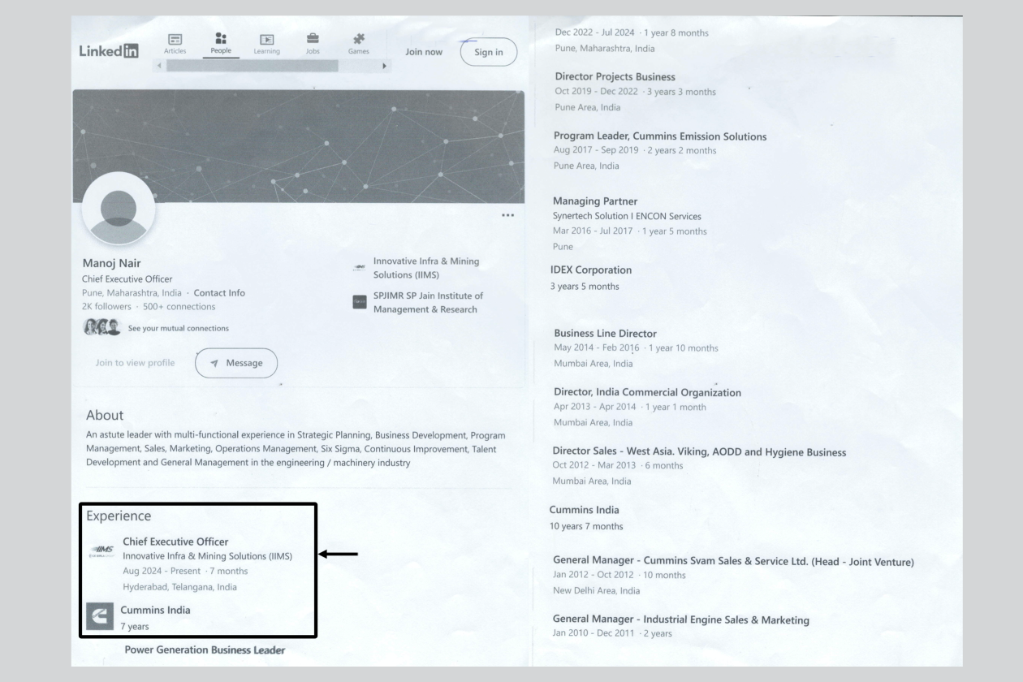
Task: Click the nav scrollbar right arrow
Action: point(385,66)
